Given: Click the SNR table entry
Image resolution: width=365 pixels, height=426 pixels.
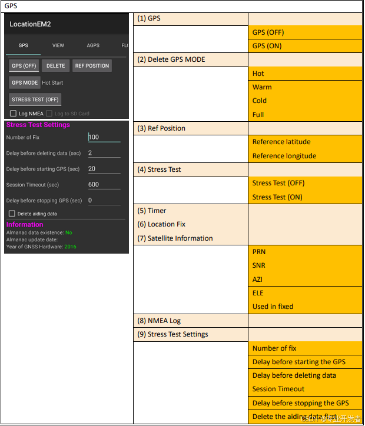Looking at the screenshot, I should pos(258,265).
